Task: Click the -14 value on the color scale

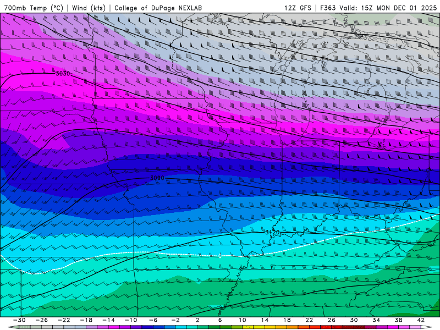Action: coord(108,320)
